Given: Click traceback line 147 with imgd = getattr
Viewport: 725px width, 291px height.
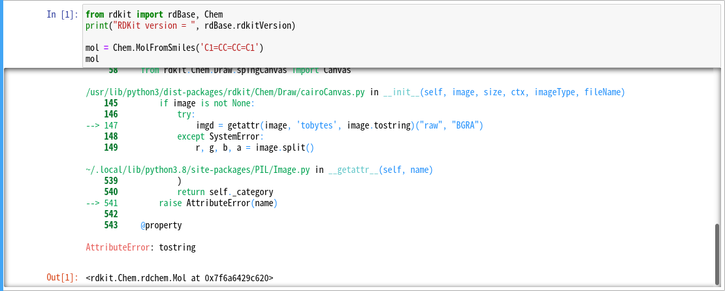Looking at the screenshot, I should pos(284,126).
